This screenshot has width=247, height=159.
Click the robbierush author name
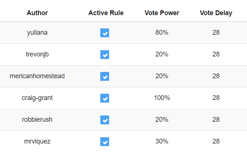click(37, 120)
